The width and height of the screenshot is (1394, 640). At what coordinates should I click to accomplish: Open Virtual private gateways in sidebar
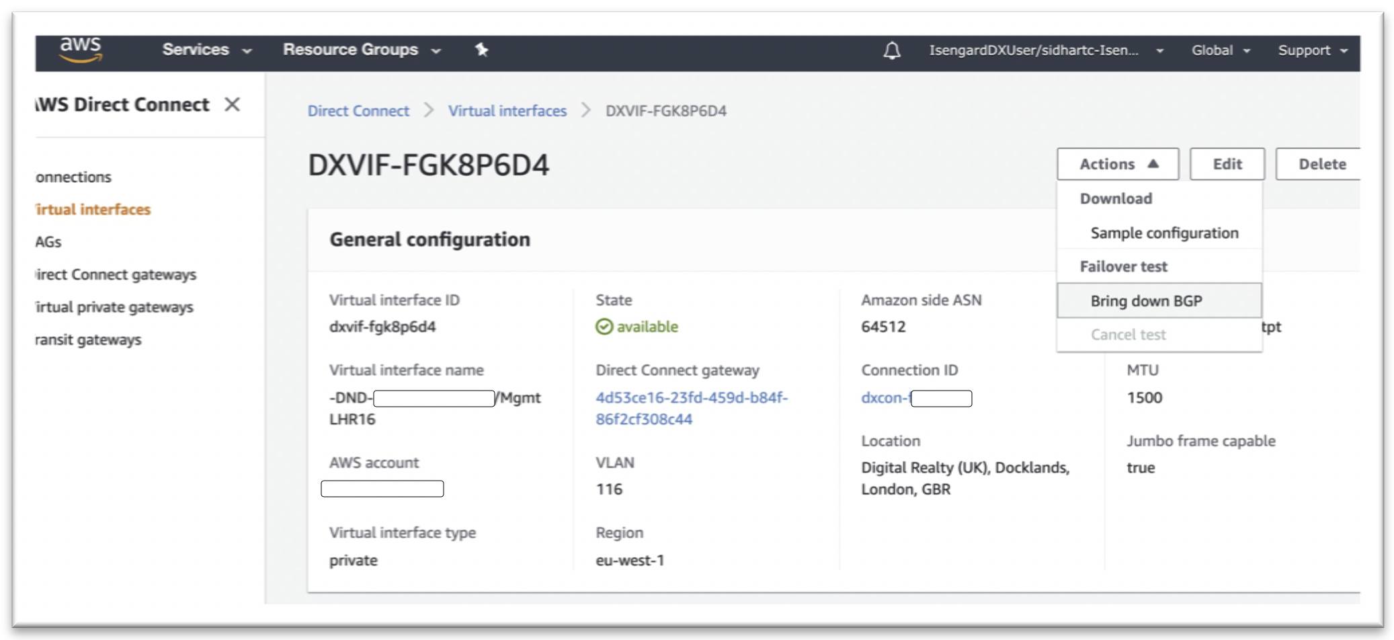click(114, 307)
